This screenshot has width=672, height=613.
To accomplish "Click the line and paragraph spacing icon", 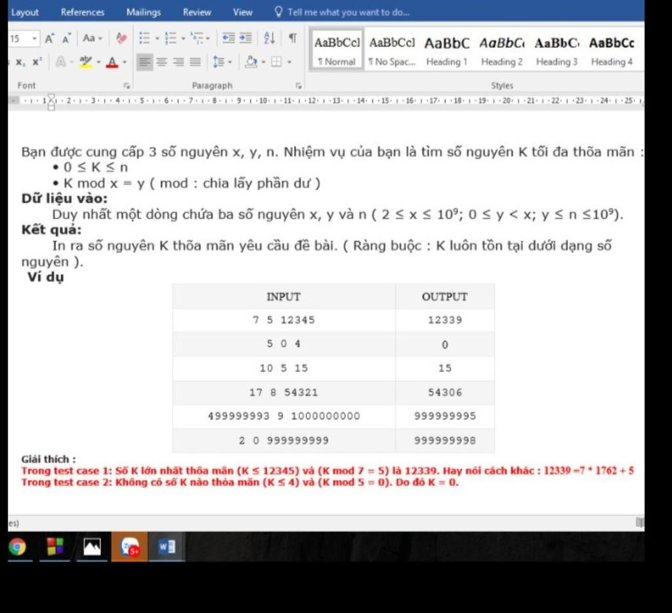I will (219, 62).
